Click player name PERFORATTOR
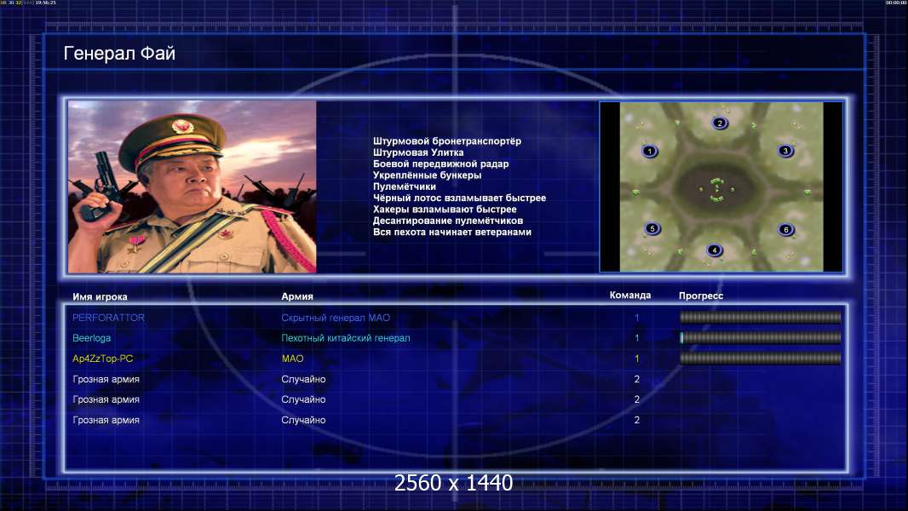Screen dimensions: 908x511 pyautogui.click(x=108, y=318)
